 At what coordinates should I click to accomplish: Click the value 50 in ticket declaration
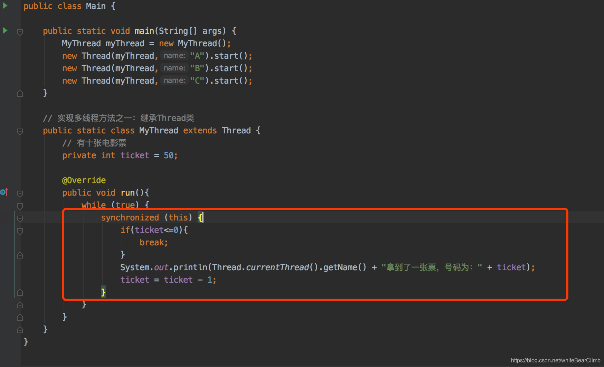[x=169, y=156]
